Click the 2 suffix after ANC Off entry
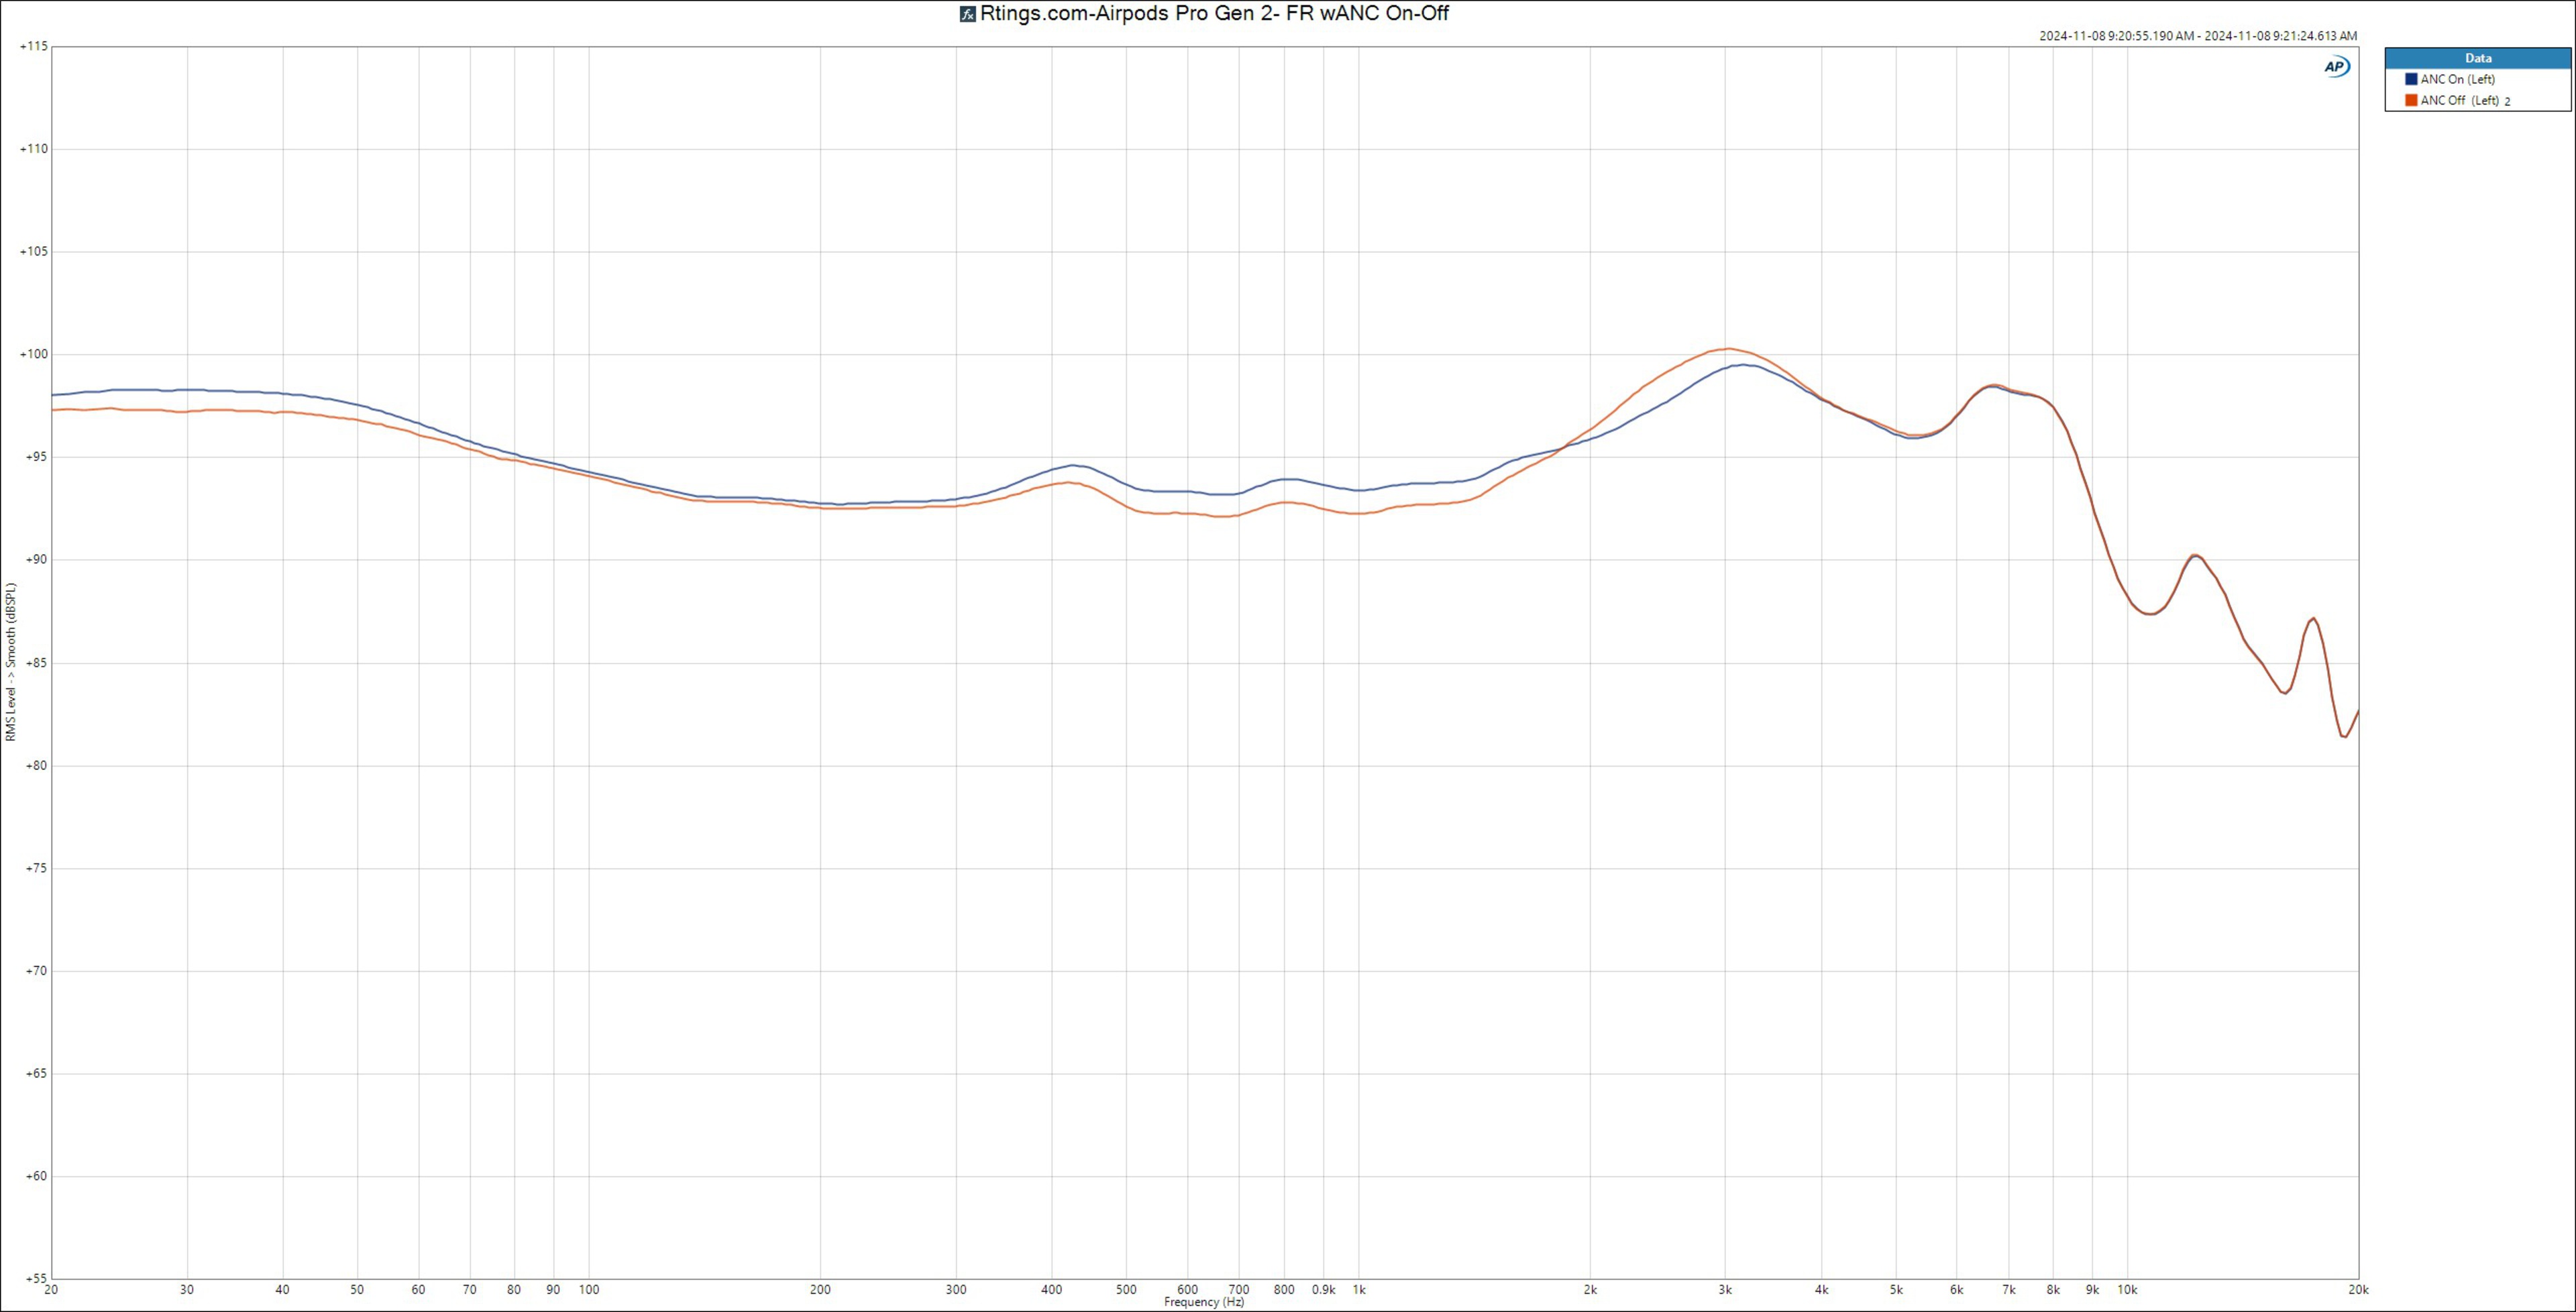Viewport: 2576px width, 1312px height. pos(2508,101)
